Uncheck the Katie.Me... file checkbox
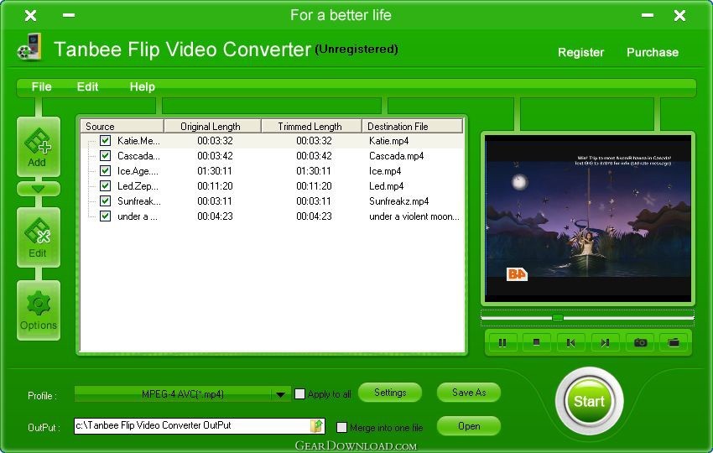 click(105, 141)
